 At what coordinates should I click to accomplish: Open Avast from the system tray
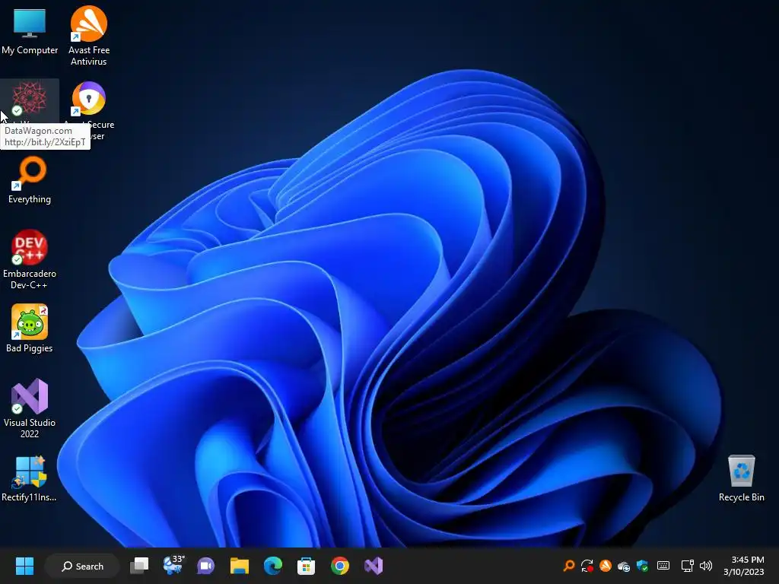tap(605, 566)
